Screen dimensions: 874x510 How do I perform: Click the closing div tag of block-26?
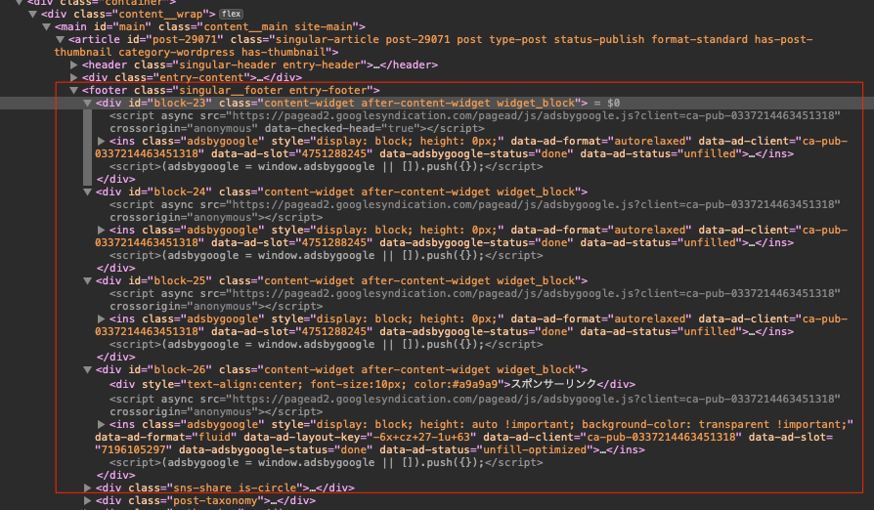click(116, 476)
